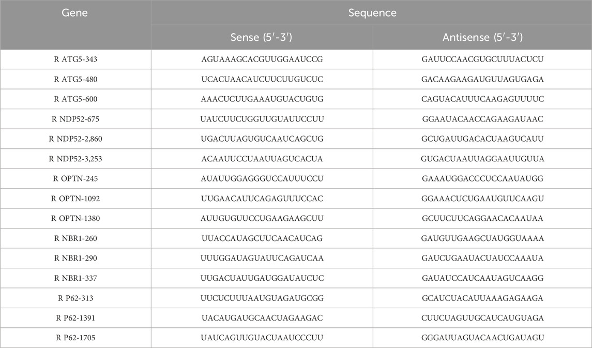Click the R NDP52-2,860 row label

pyautogui.click(x=75, y=139)
